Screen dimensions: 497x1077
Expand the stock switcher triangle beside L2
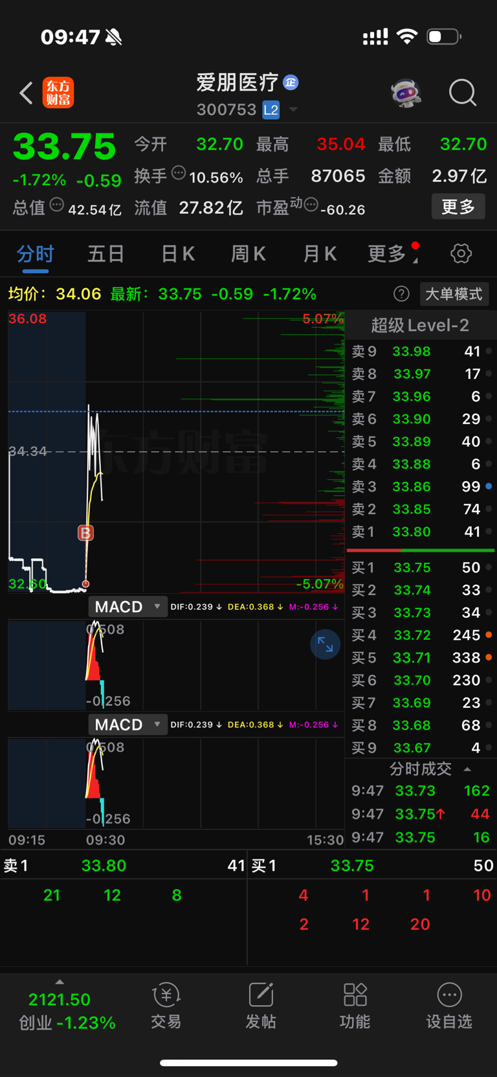(293, 109)
